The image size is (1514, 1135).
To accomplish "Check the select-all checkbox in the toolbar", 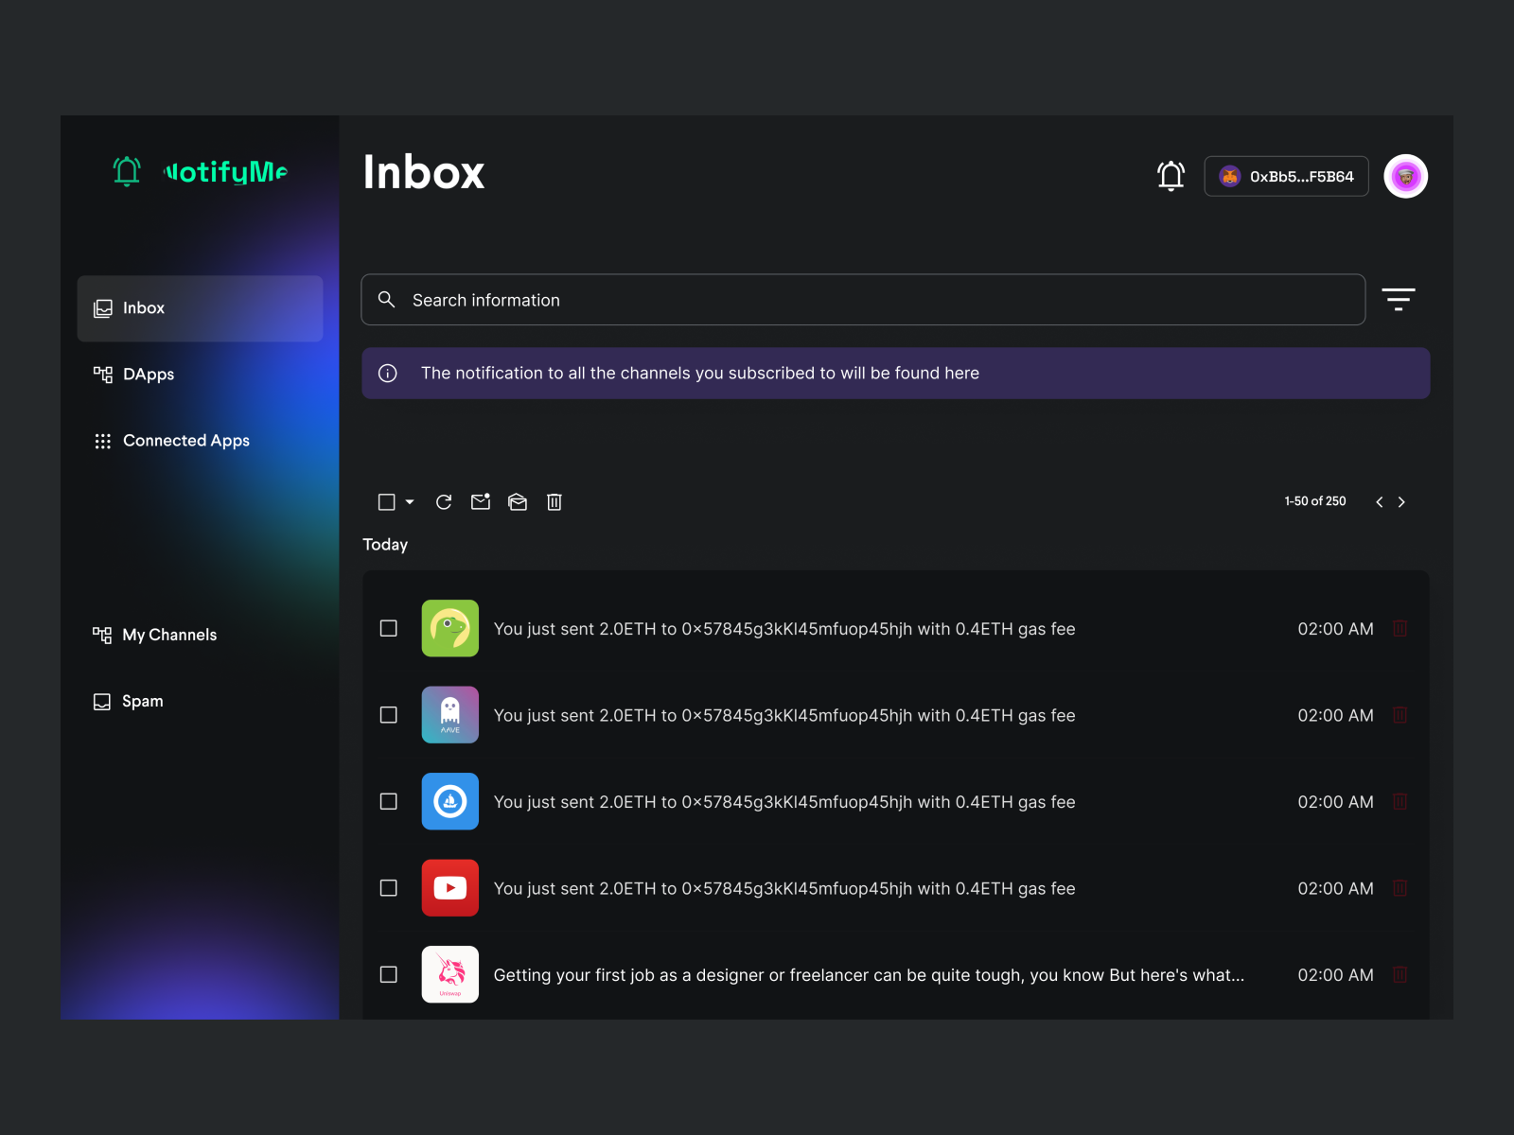I will 385,502.
